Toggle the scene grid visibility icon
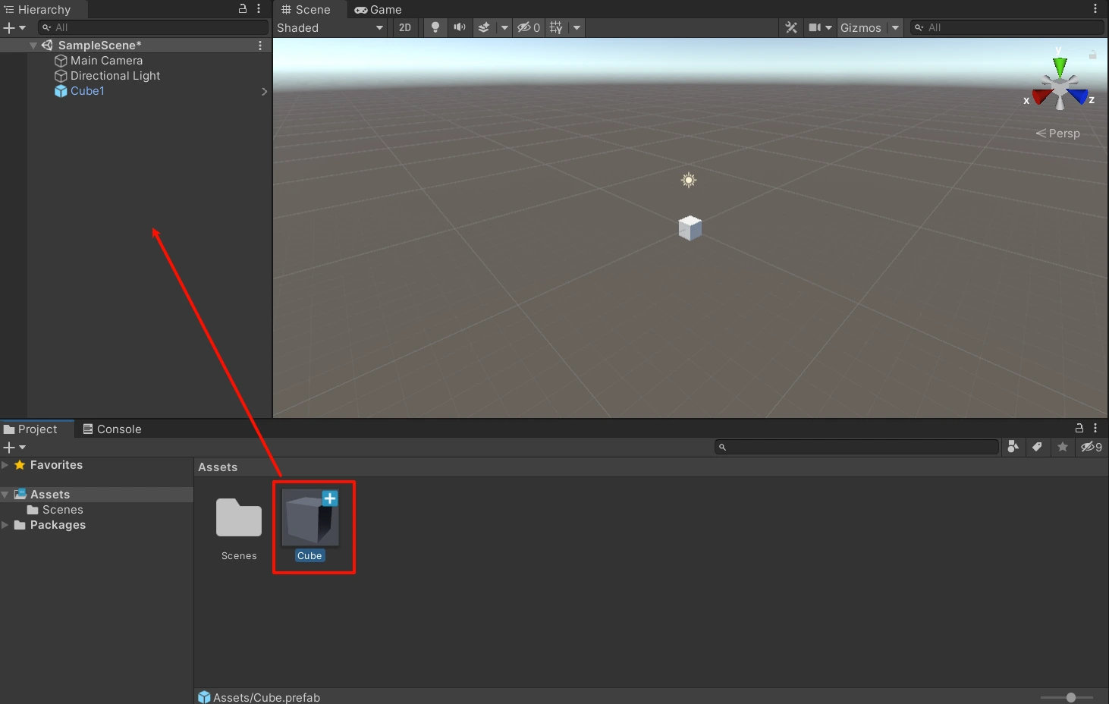Screen dimensions: 1109x704 pyautogui.click(x=557, y=27)
